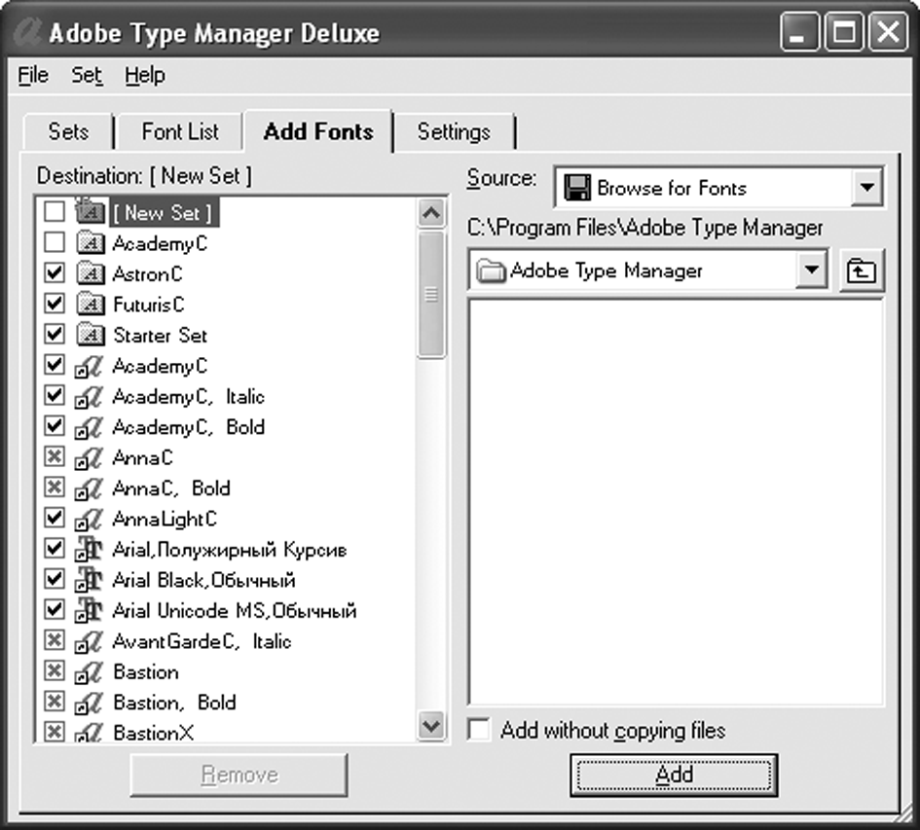920x830 pixels.
Task: Select the Add Fonts tab
Action: [318, 131]
